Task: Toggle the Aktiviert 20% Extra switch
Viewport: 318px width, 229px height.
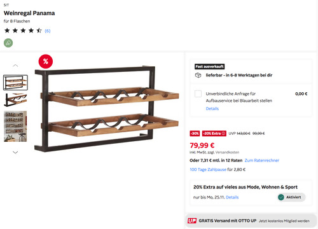Action: [x=291, y=197]
